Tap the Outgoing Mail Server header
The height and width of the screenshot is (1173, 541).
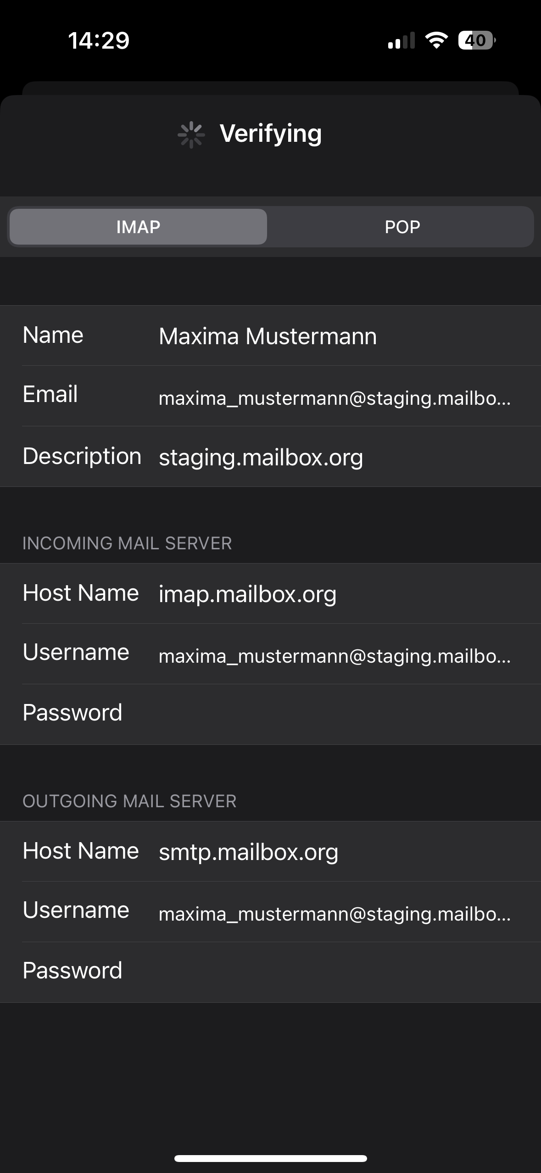[129, 801]
